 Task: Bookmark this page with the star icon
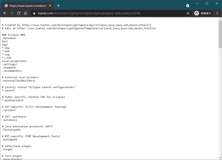click(x=188, y=13)
